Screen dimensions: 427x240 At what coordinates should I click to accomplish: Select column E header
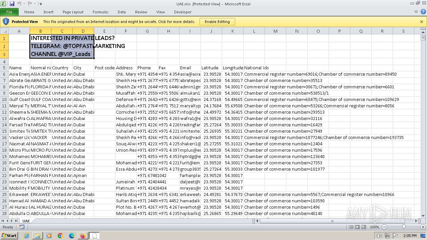(104, 31)
